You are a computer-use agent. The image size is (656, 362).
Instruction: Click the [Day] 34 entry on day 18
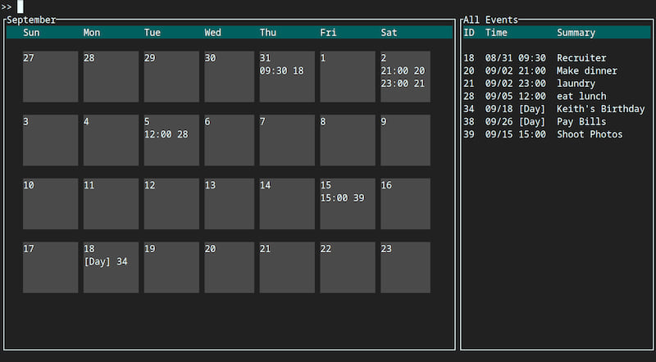(x=106, y=262)
